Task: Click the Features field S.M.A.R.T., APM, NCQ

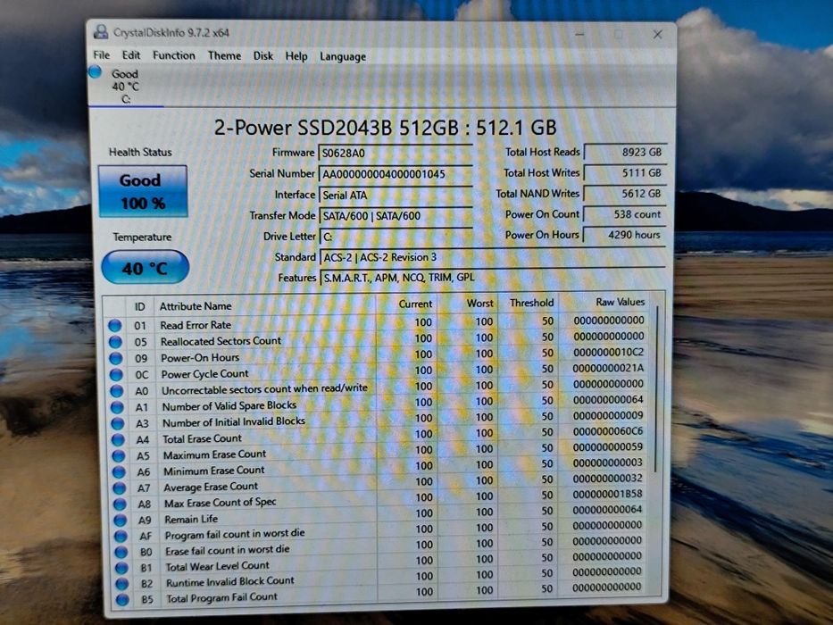Action: coord(492,278)
